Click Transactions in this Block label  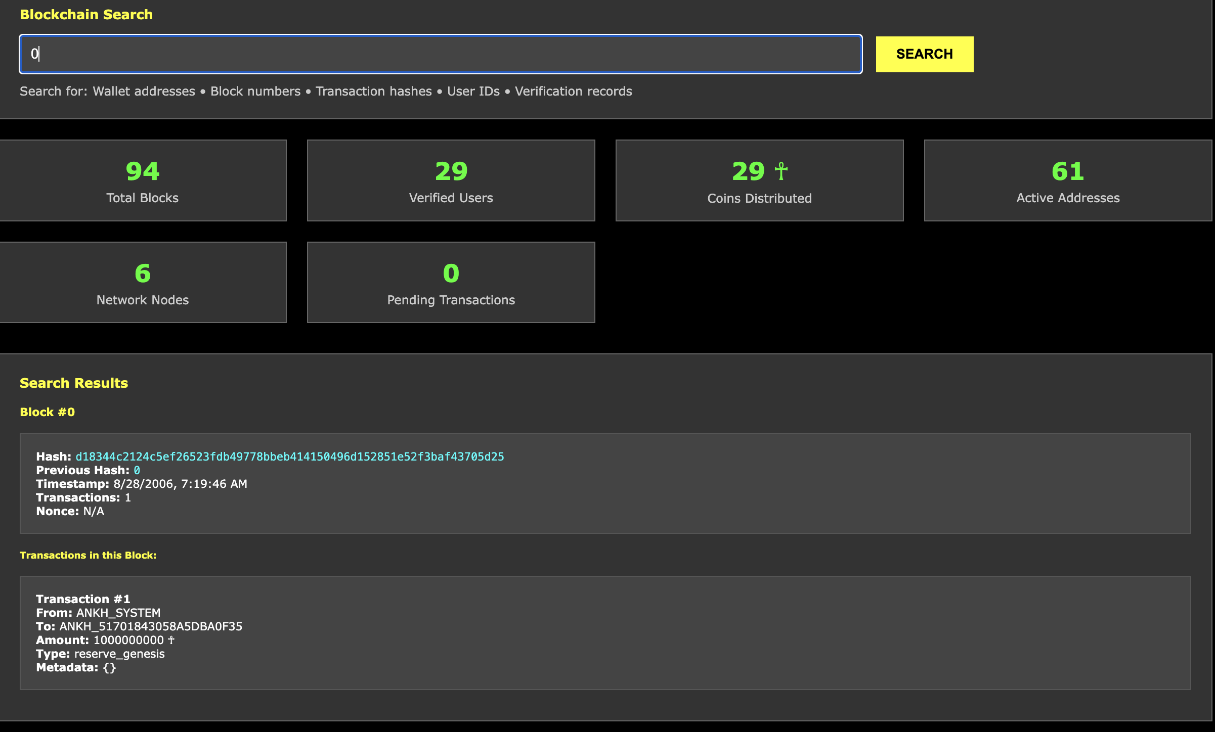pos(88,555)
